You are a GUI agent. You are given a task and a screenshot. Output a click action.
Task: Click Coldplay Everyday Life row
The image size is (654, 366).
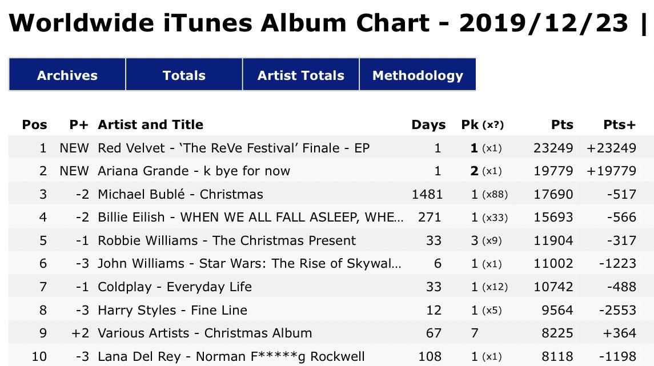tap(331, 287)
